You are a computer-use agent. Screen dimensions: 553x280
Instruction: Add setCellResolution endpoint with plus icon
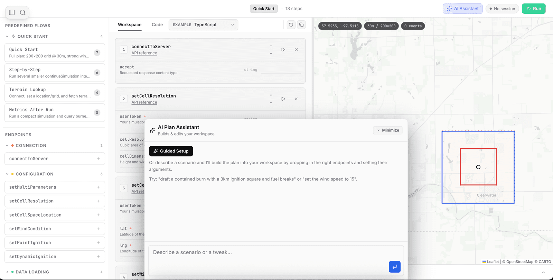click(99, 201)
